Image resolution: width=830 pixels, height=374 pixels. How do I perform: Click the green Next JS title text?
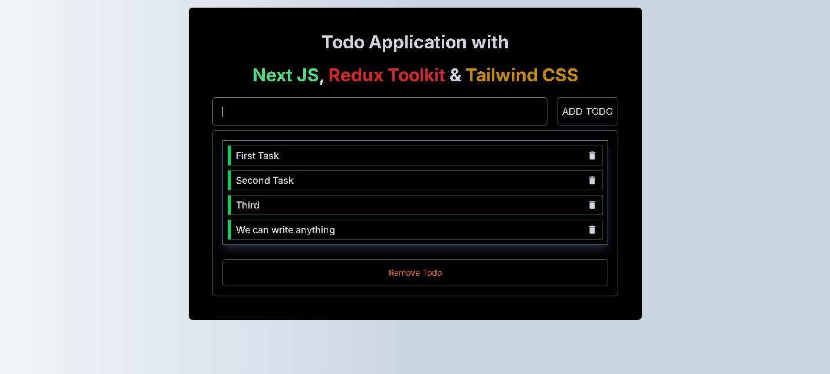click(285, 75)
